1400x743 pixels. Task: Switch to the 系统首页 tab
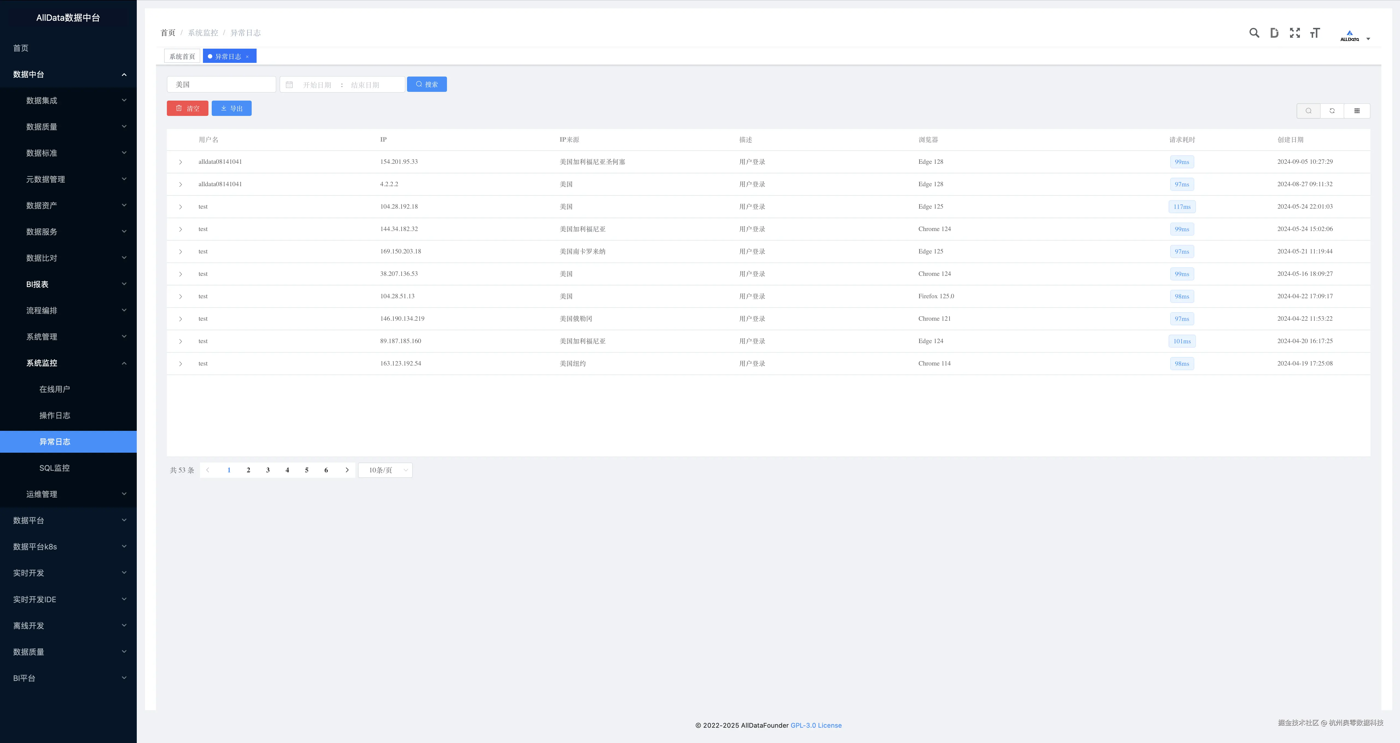182,57
